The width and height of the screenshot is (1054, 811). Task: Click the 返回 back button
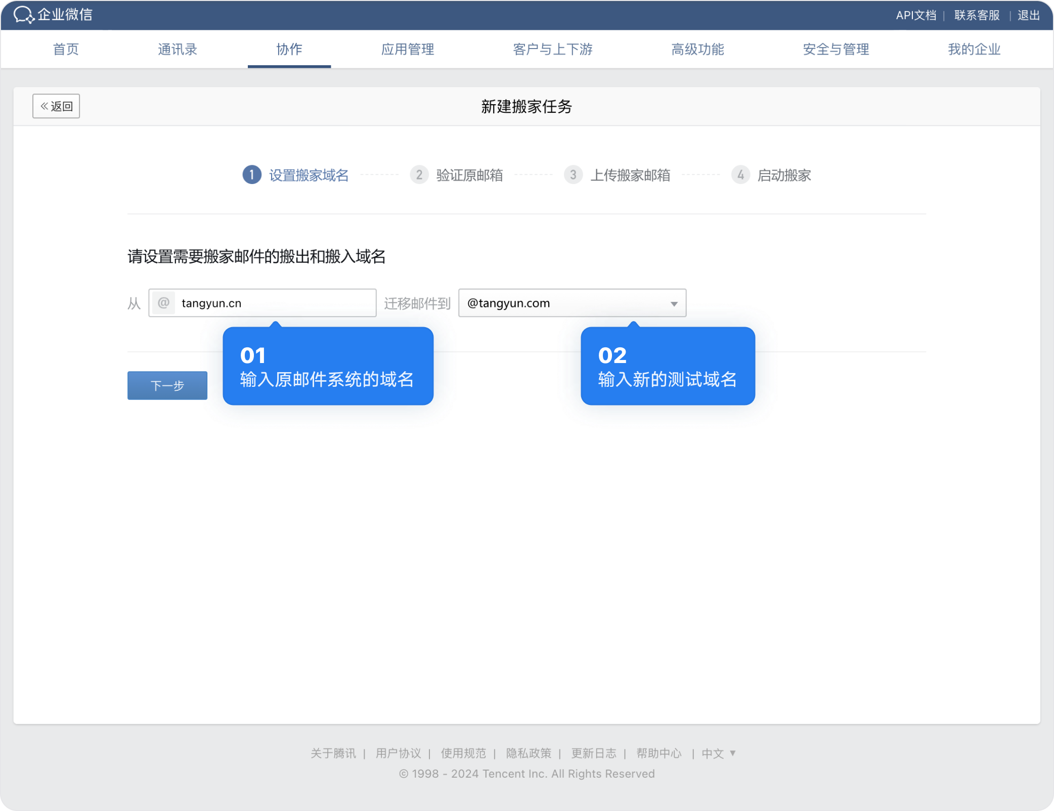pos(56,106)
